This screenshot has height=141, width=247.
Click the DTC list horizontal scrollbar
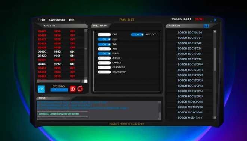point(60,81)
